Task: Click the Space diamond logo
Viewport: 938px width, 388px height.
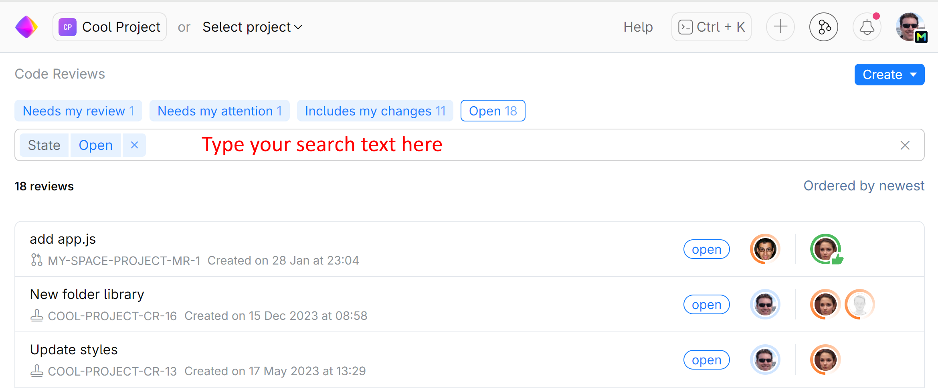Action: pyautogui.click(x=26, y=26)
